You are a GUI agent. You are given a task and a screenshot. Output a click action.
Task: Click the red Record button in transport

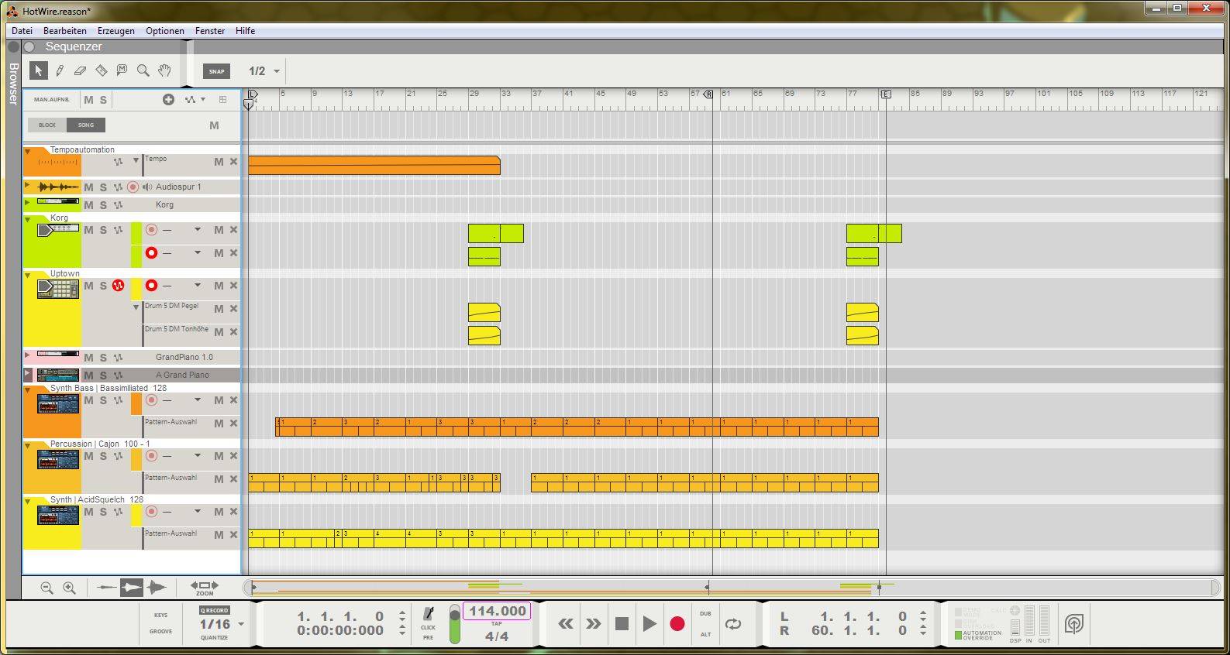(677, 624)
